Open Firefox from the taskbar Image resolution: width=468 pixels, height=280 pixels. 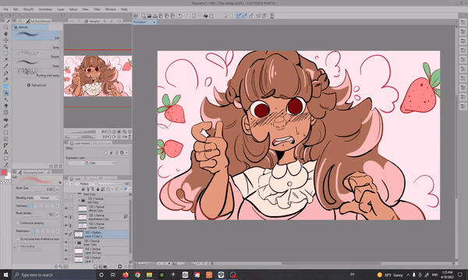126,275
